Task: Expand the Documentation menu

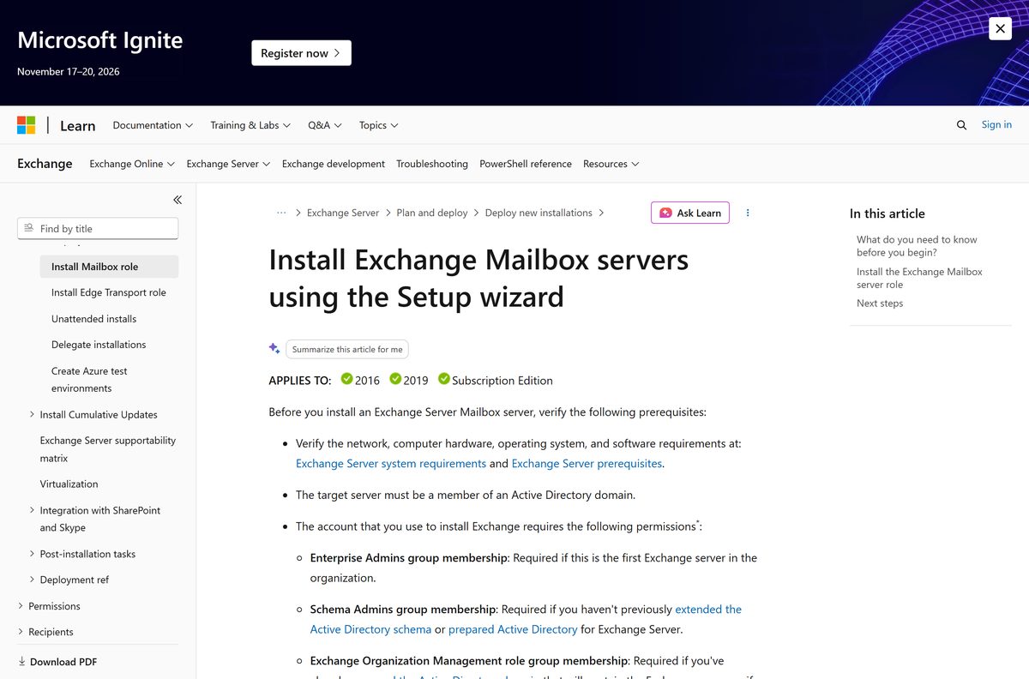Action: click(153, 125)
